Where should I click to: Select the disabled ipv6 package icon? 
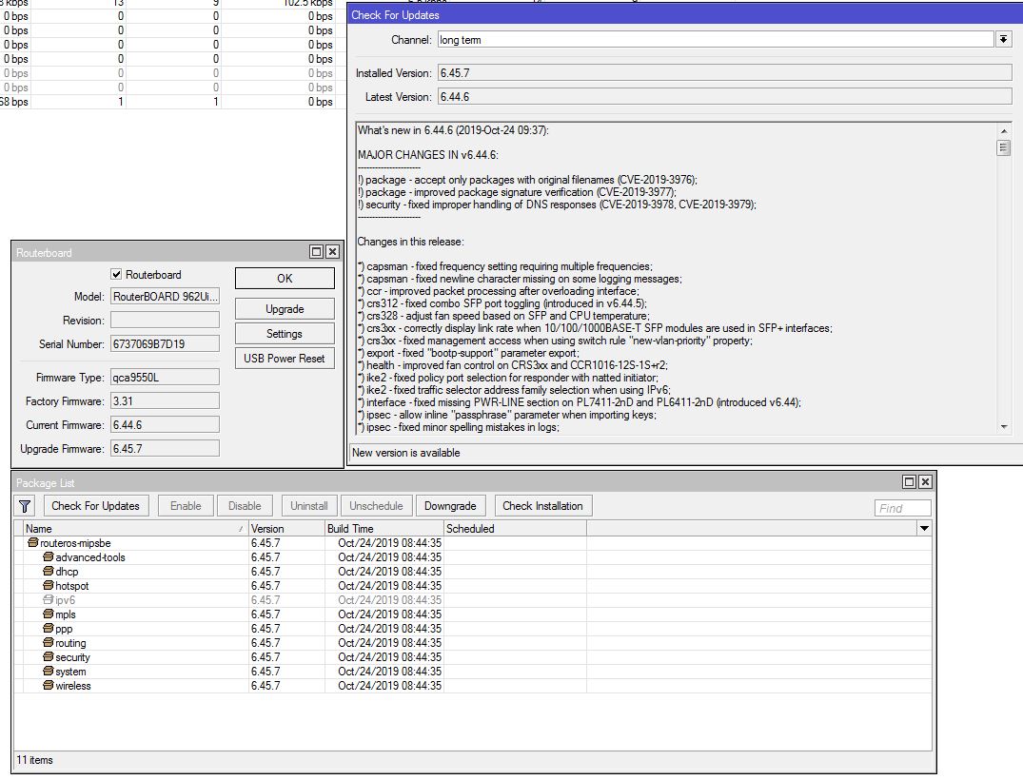click(49, 600)
